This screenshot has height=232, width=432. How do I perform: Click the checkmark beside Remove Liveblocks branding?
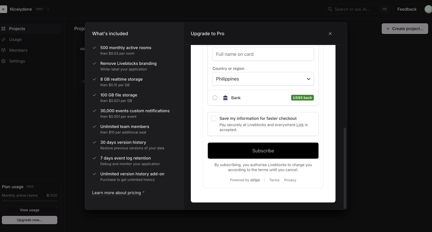coord(95,63)
